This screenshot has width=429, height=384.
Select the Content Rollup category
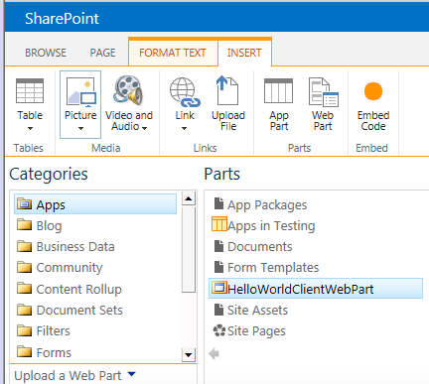point(79,289)
